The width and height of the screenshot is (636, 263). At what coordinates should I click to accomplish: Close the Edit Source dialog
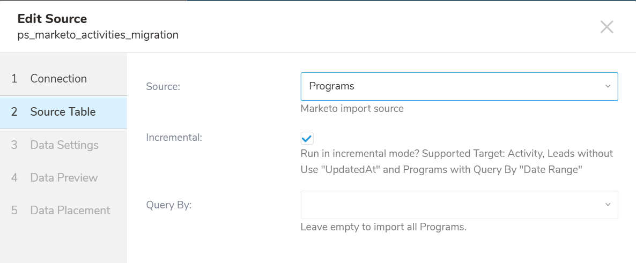[607, 27]
